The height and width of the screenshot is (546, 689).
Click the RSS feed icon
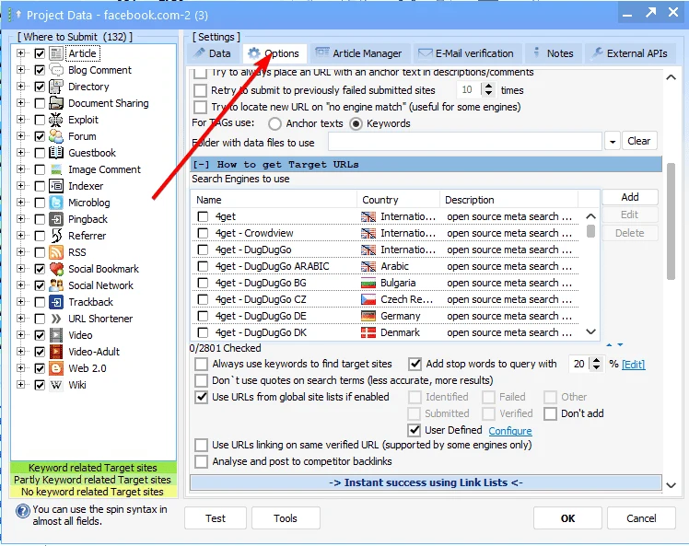click(56, 252)
